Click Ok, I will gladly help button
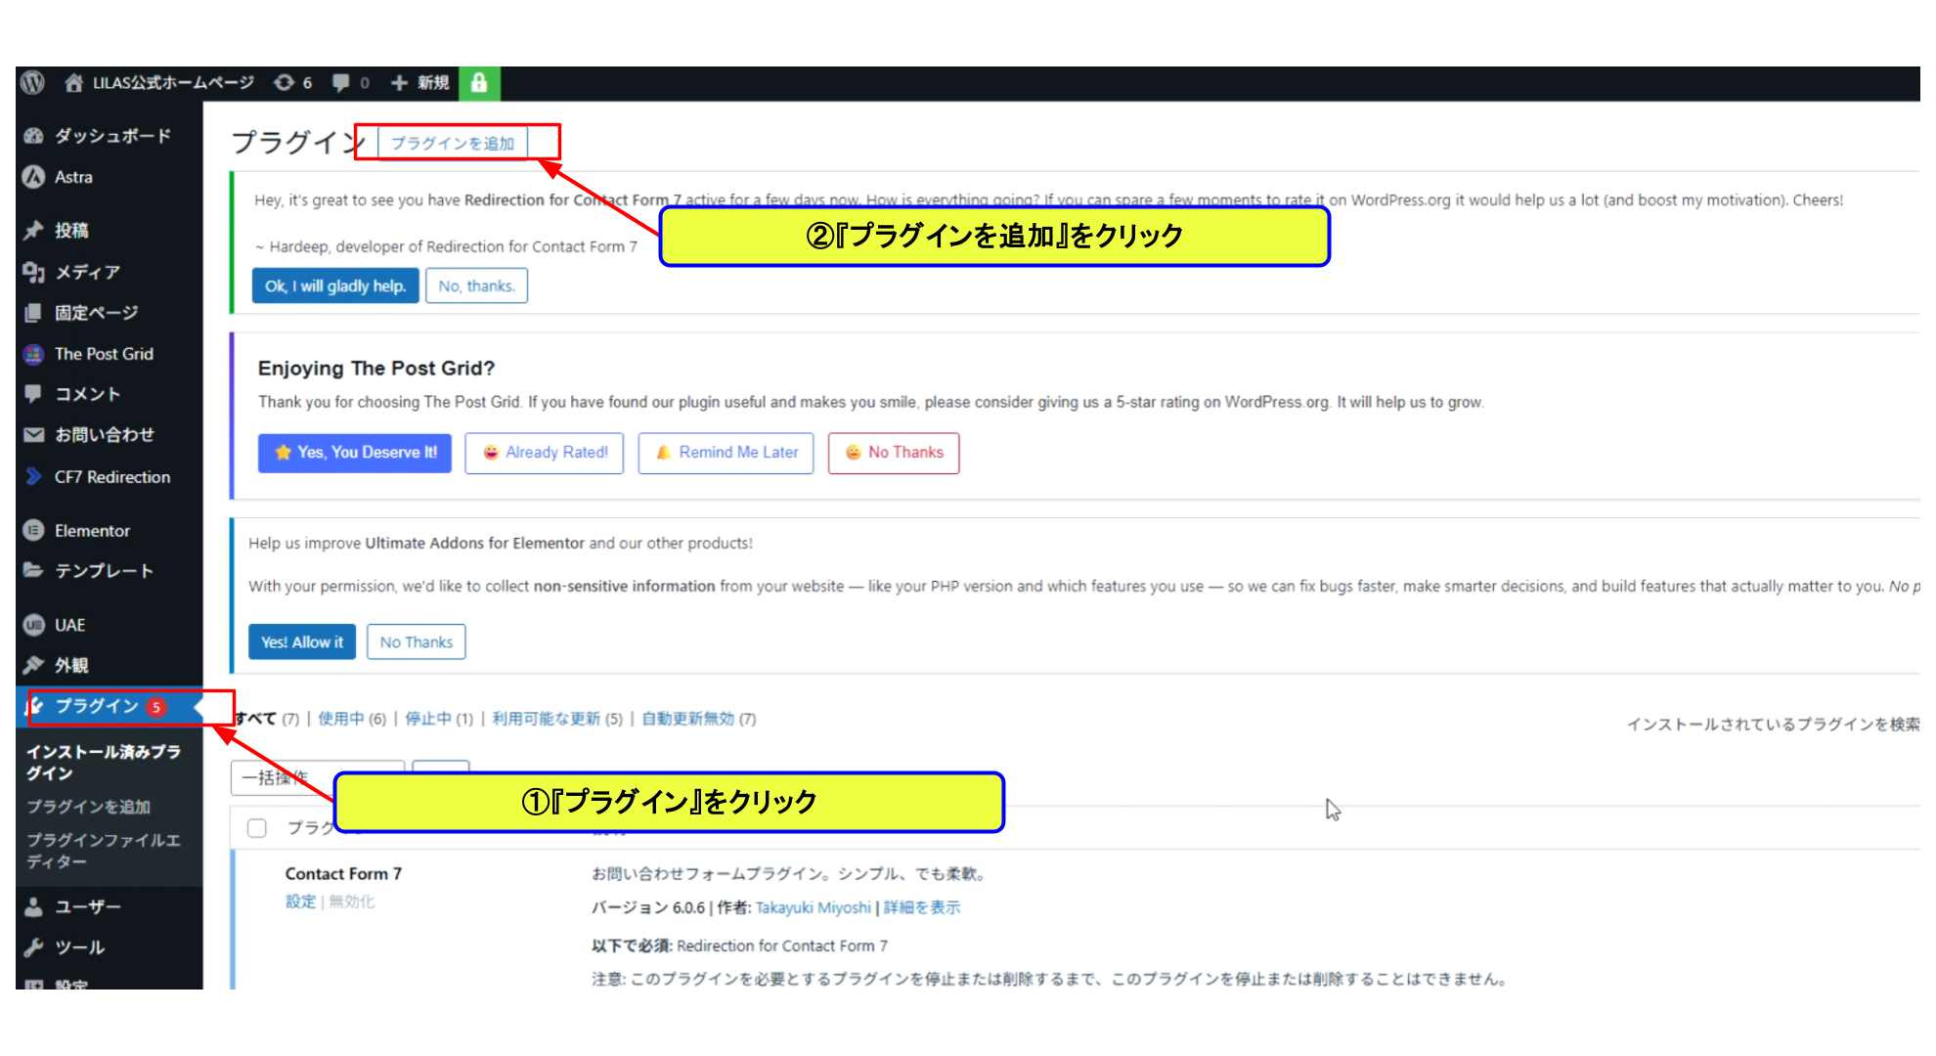Viewport: 1936px width, 1056px height. (x=335, y=286)
